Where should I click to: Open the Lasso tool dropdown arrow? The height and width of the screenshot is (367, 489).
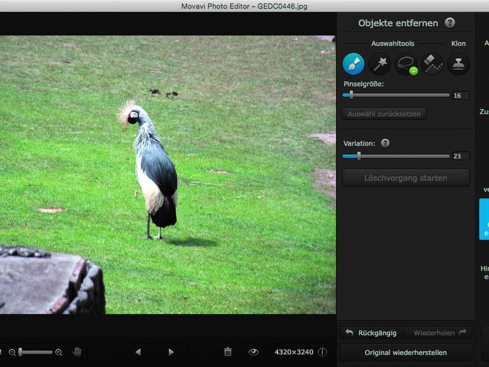413,71
